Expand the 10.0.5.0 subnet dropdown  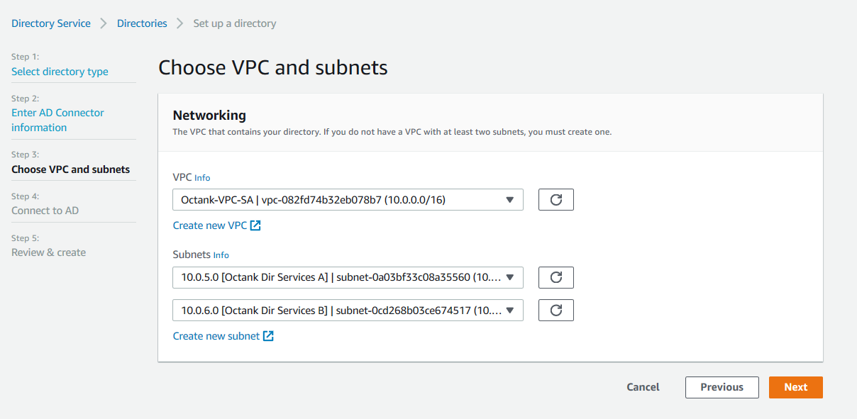[x=348, y=278]
